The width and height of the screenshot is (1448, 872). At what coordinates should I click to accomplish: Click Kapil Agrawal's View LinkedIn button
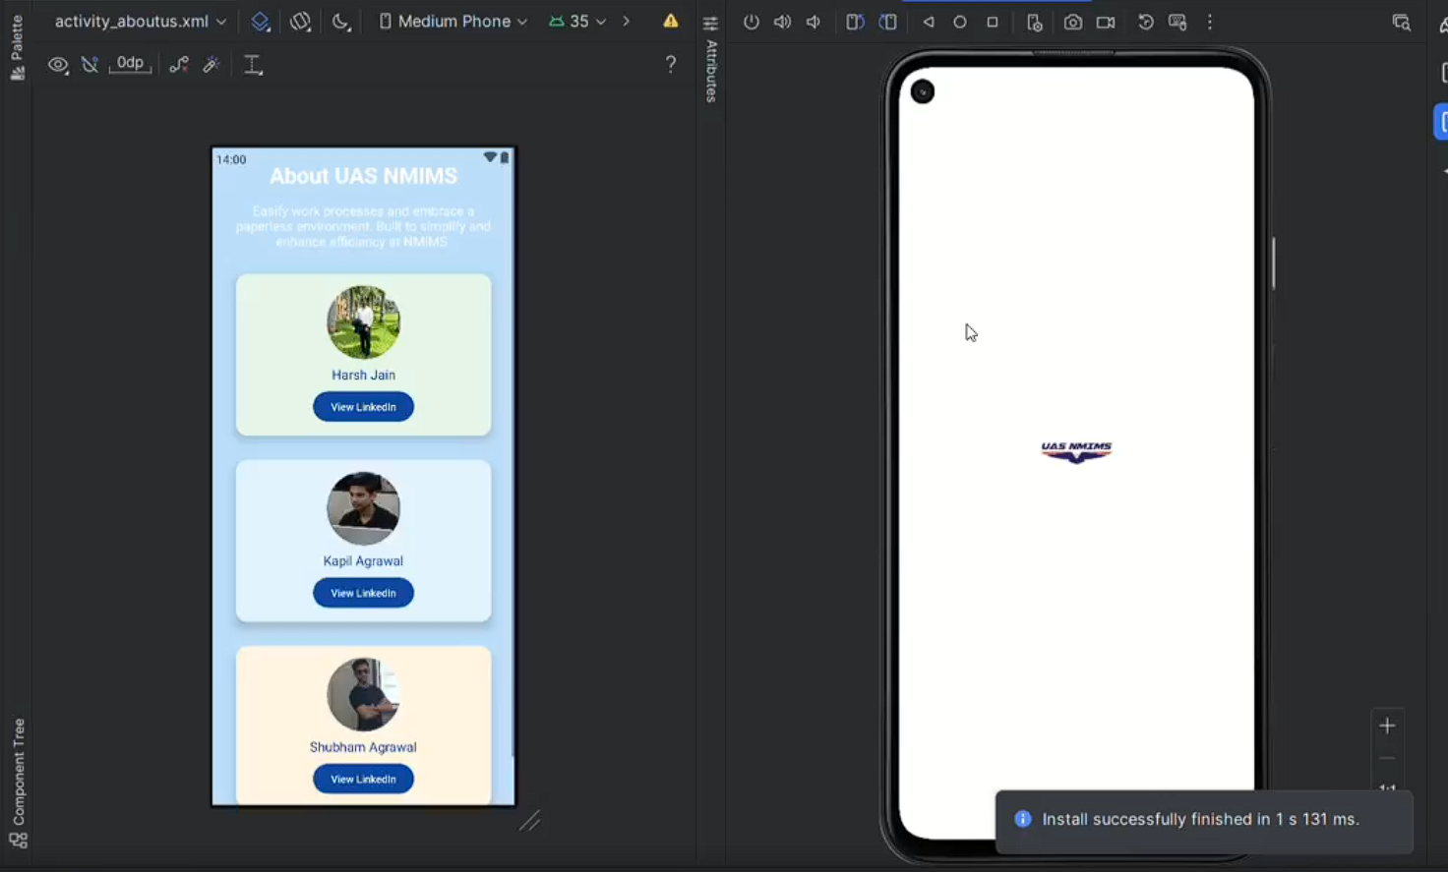point(363,593)
